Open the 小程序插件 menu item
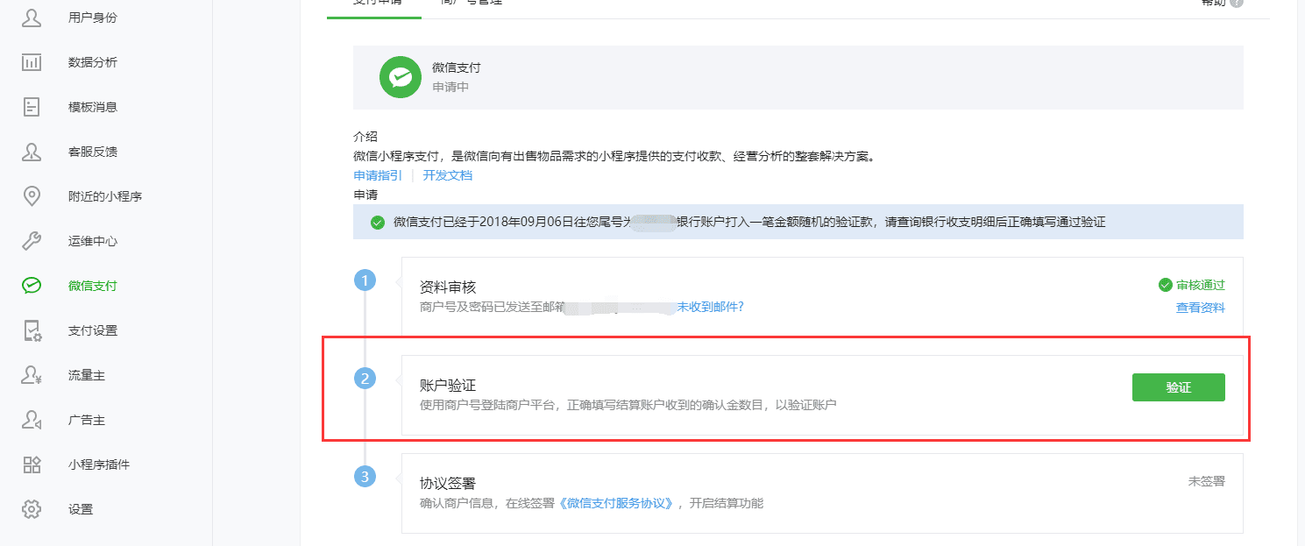Viewport: 1305px width, 546px height. coord(98,464)
